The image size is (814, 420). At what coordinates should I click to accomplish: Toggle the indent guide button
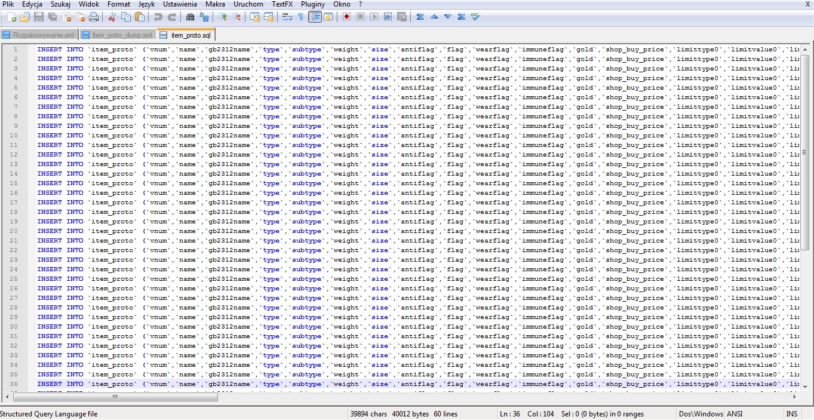(x=315, y=17)
